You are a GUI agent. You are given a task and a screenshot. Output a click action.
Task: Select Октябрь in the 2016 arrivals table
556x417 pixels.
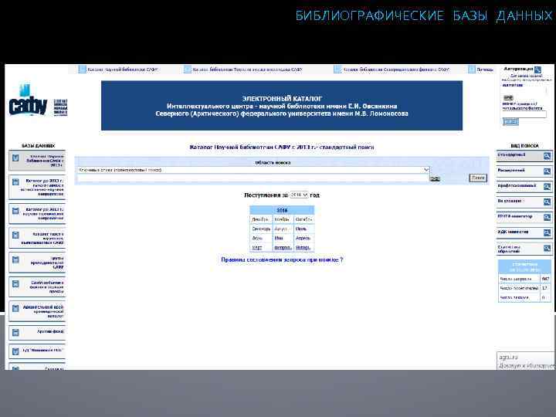coord(303,219)
